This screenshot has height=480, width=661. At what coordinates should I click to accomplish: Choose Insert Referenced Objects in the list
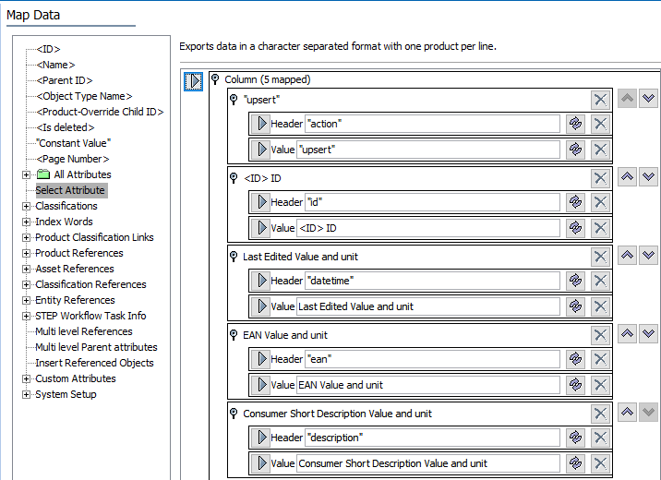coord(94,363)
